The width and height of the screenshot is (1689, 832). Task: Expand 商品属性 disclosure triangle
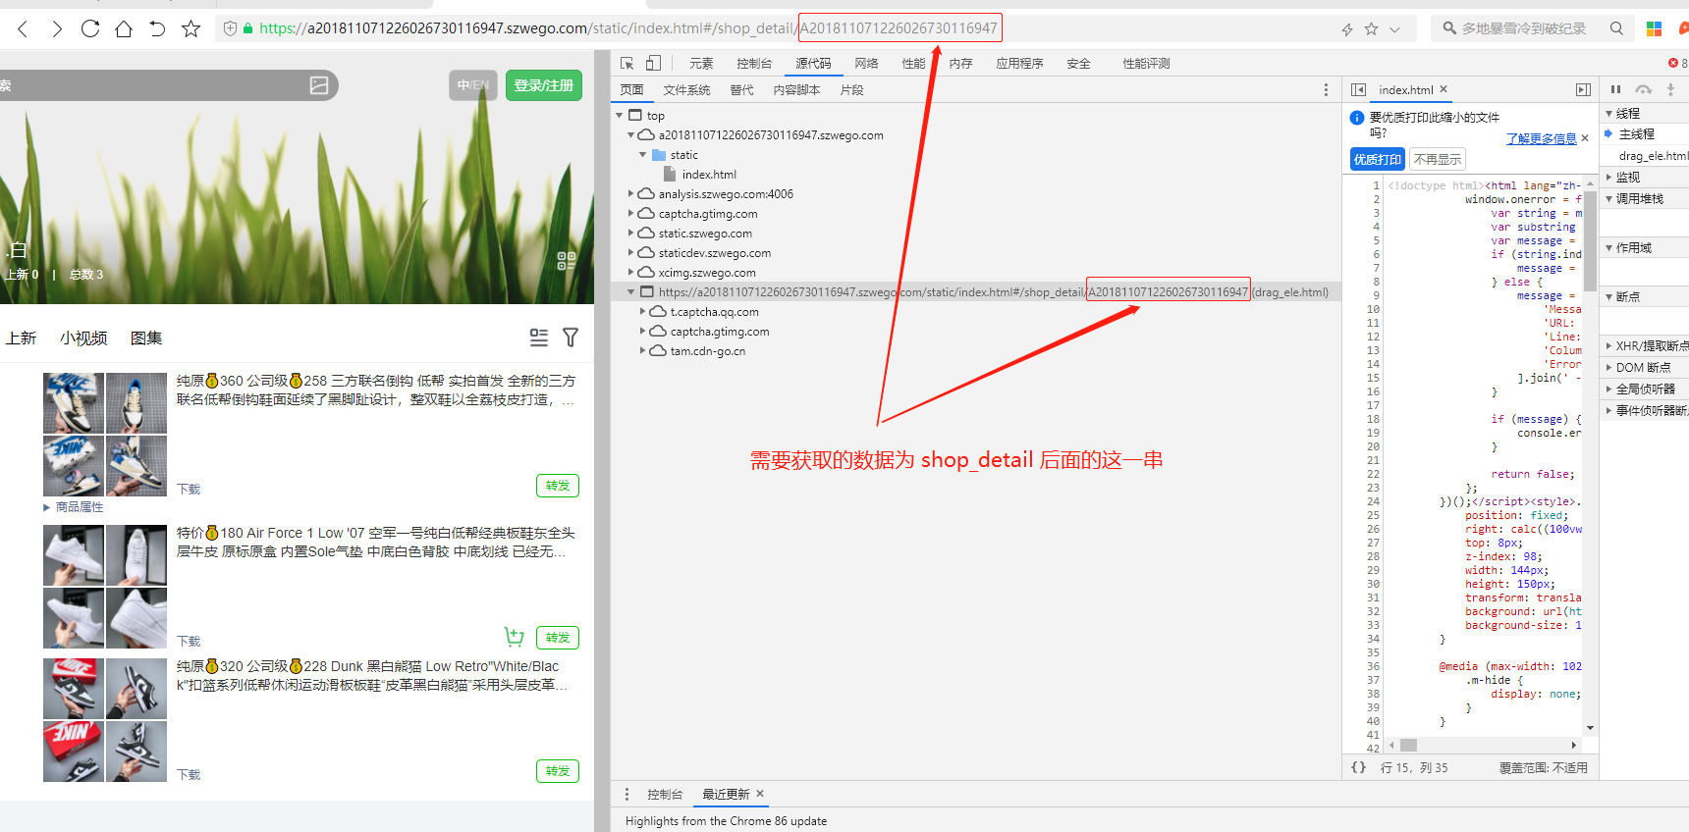tap(46, 507)
